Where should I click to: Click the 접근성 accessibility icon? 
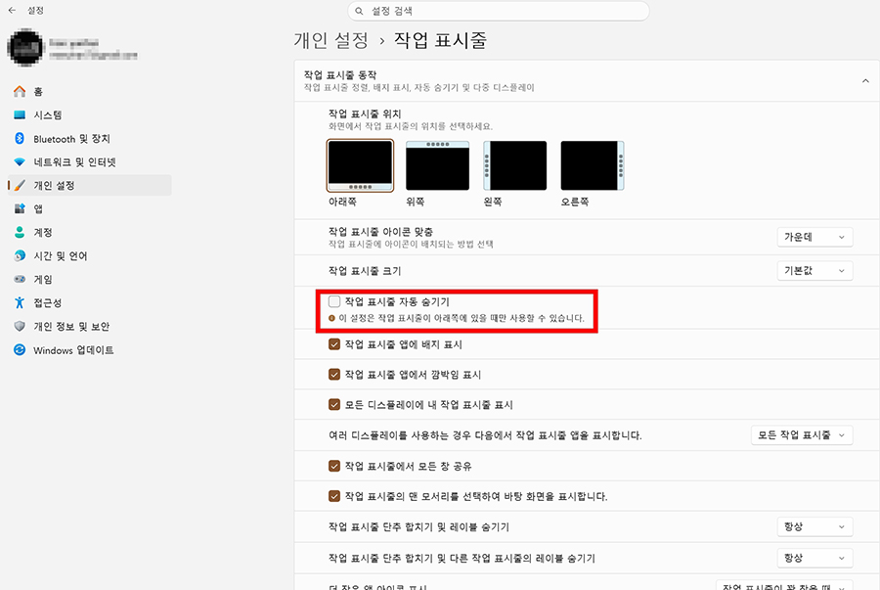point(20,302)
